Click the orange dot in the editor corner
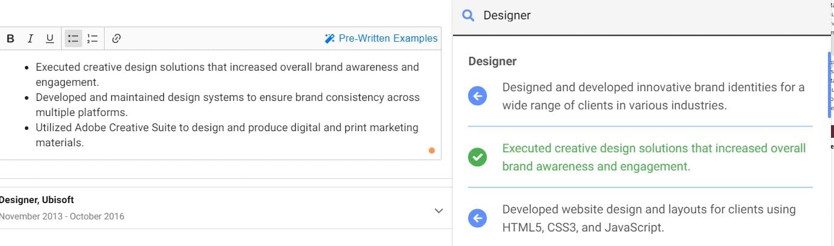 point(432,151)
